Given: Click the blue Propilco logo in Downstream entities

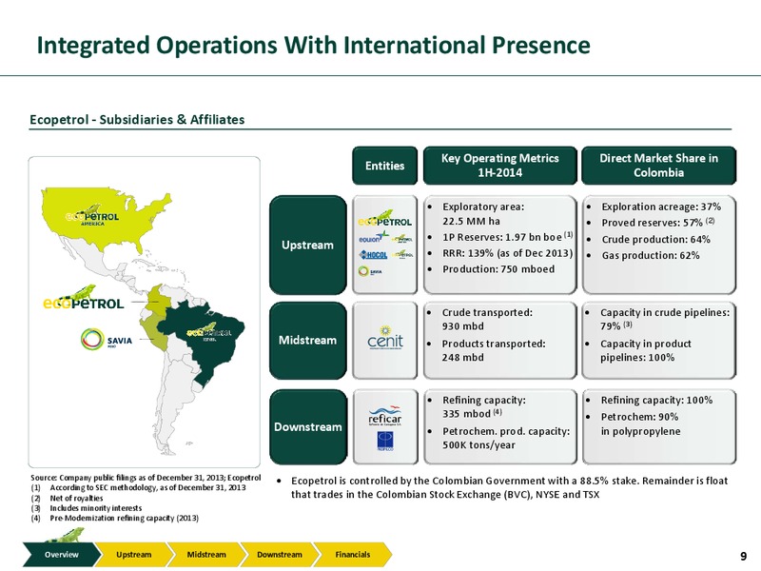Looking at the screenshot, I should [x=385, y=442].
